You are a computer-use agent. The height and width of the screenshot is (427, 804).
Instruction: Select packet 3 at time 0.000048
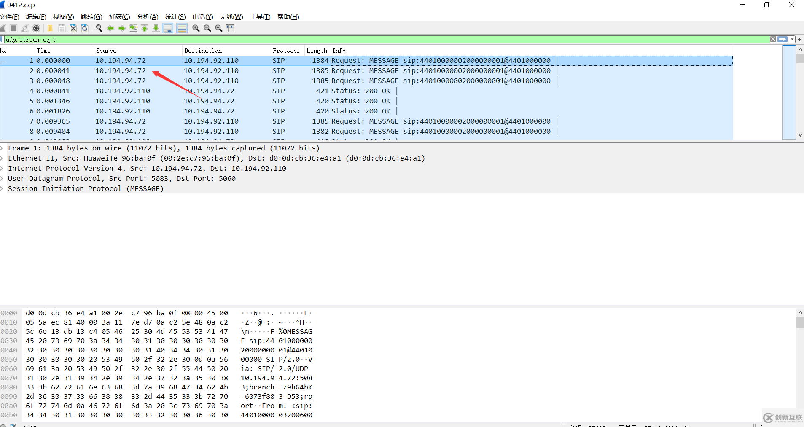(x=366, y=81)
